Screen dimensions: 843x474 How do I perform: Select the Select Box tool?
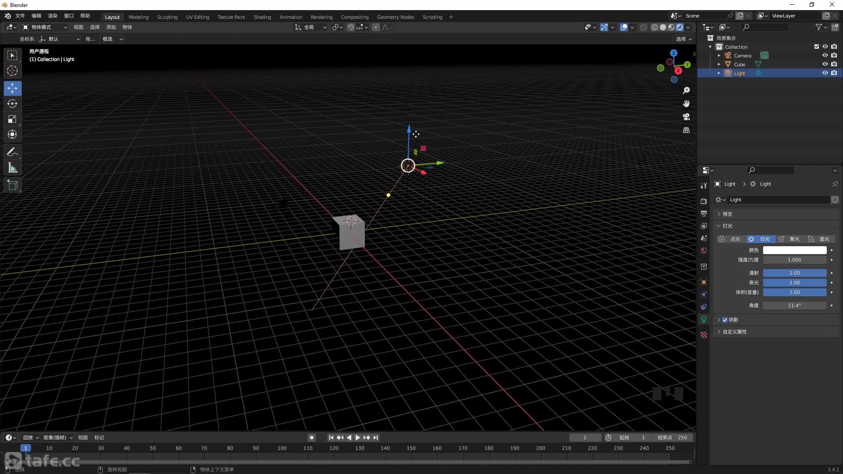pyautogui.click(x=12, y=55)
